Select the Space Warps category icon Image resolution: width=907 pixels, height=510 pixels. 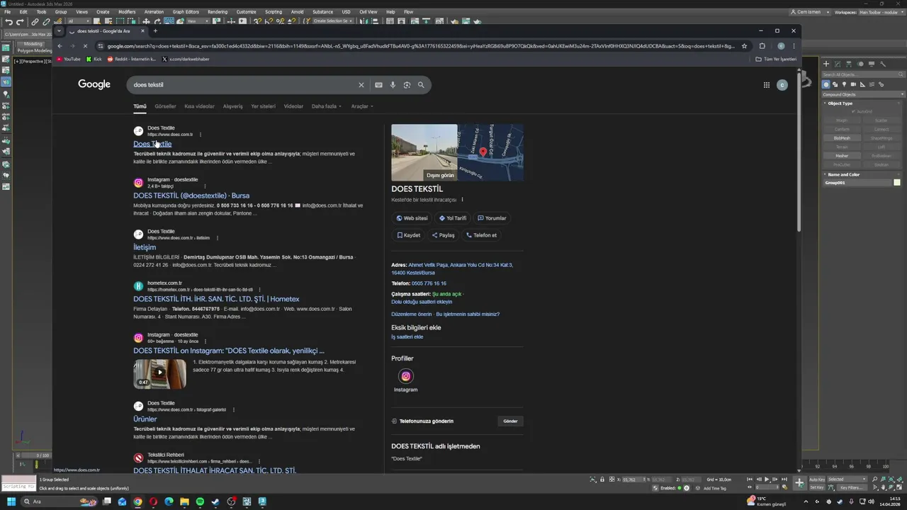[871, 84]
